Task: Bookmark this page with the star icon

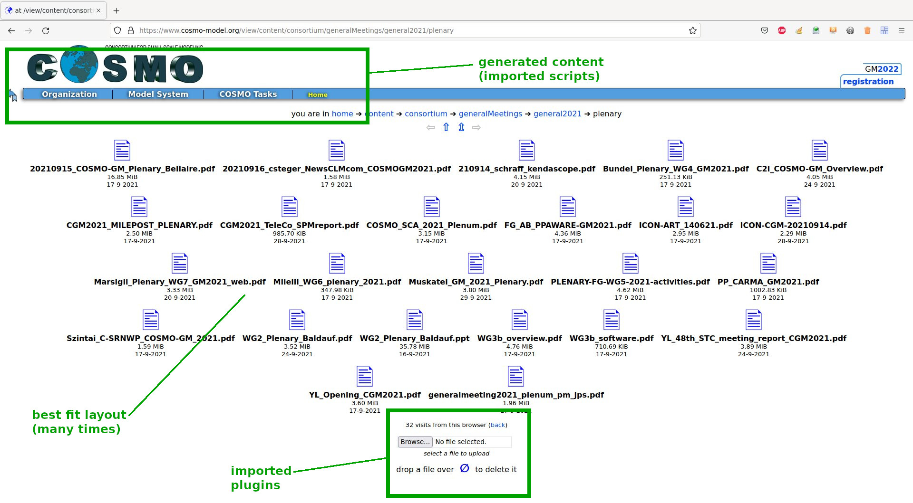Action: point(692,30)
